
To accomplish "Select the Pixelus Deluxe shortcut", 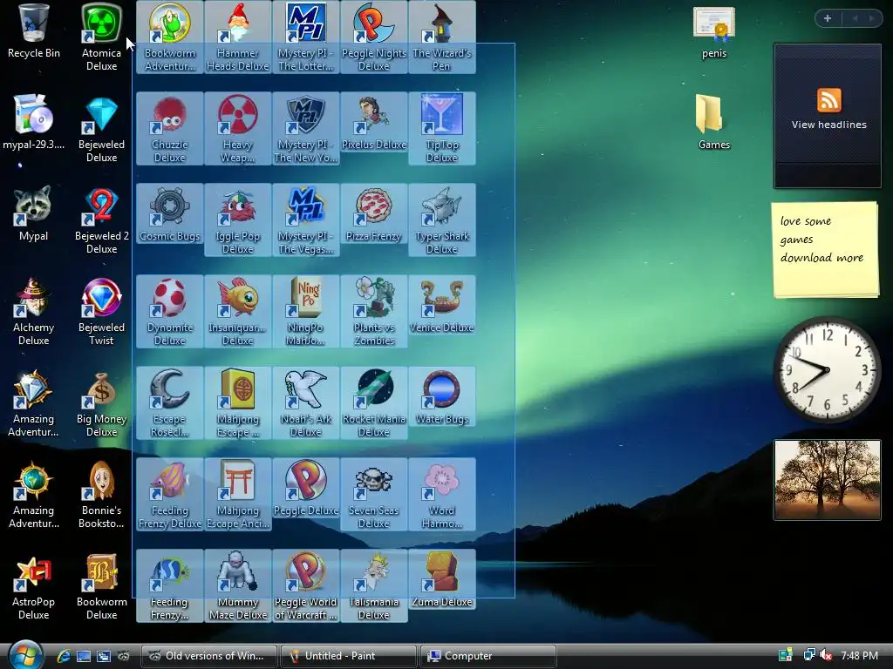I will click(373, 122).
